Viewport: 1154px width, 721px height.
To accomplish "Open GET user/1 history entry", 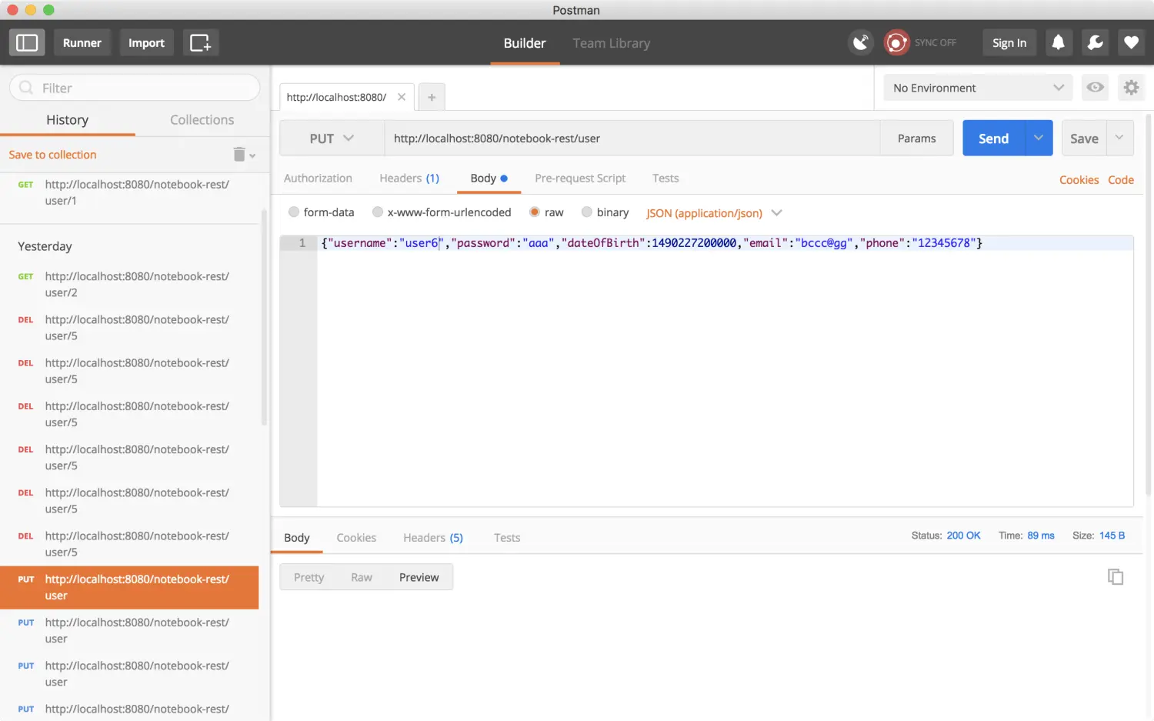I will tap(129, 192).
